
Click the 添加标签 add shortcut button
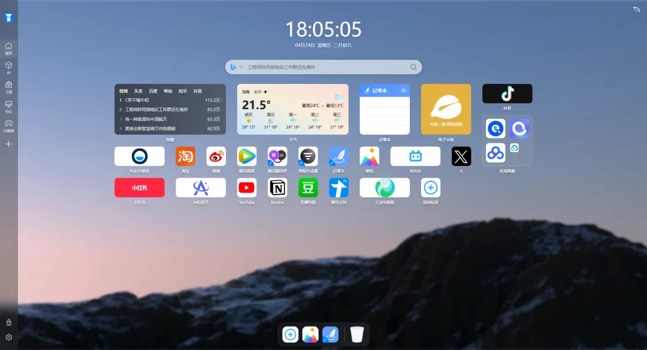tap(430, 188)
